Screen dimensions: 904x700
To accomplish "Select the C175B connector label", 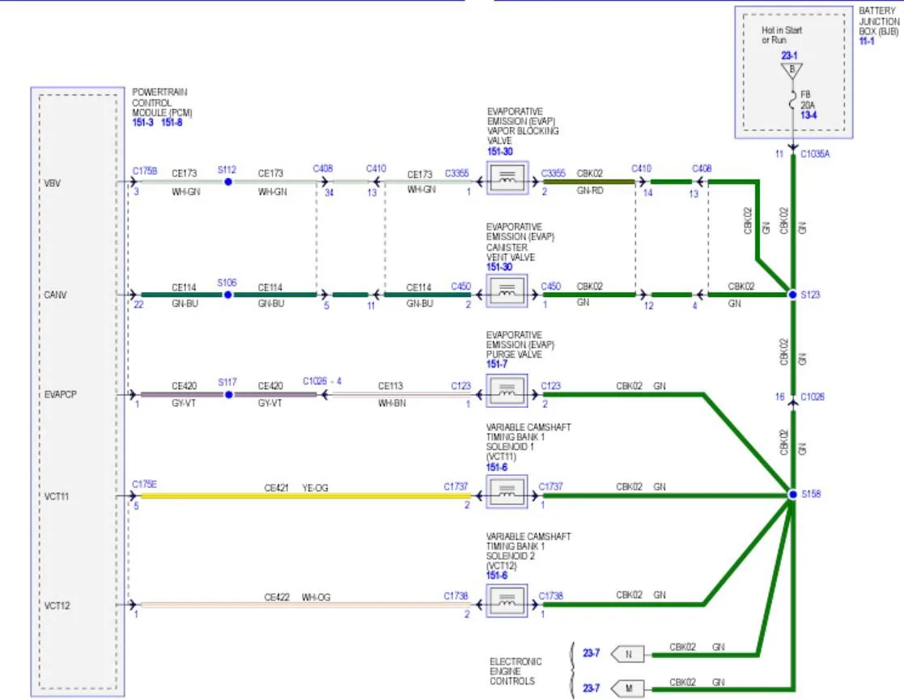I will (145, 172).
